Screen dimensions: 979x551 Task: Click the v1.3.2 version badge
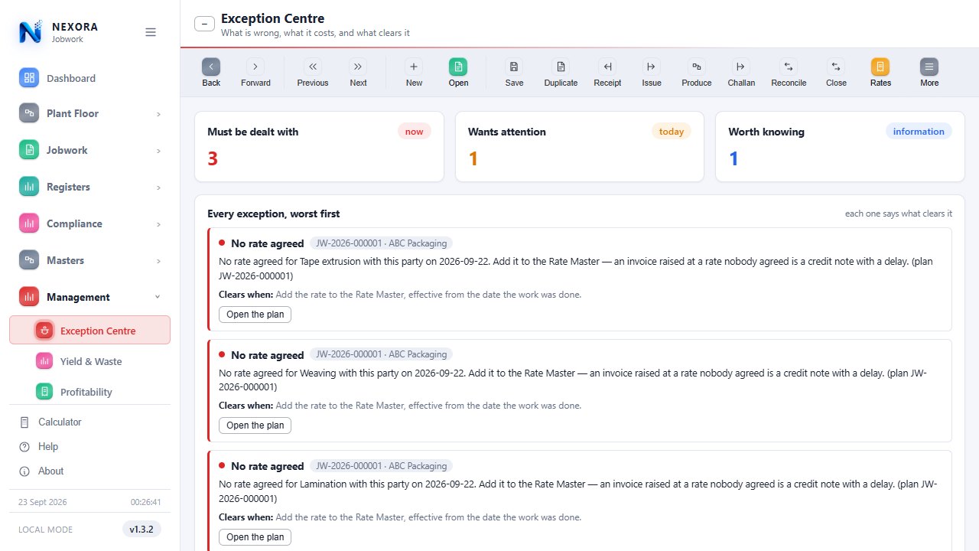[141, 529]
